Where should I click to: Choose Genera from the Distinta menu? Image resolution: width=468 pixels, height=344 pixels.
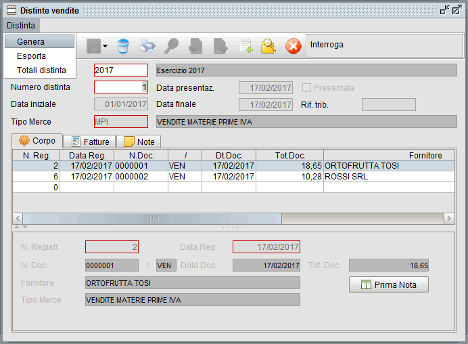point(31,42)
